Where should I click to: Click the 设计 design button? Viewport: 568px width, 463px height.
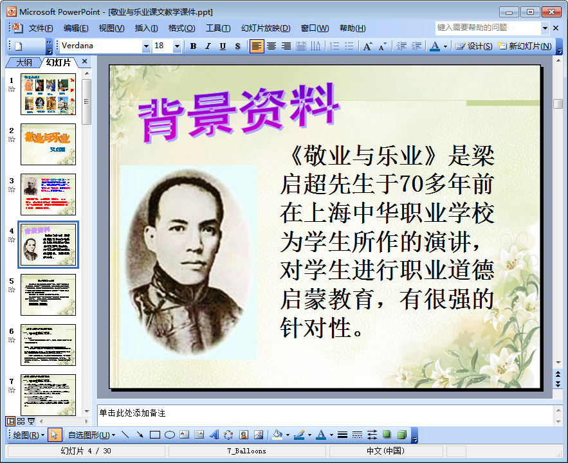coord(474,46)
